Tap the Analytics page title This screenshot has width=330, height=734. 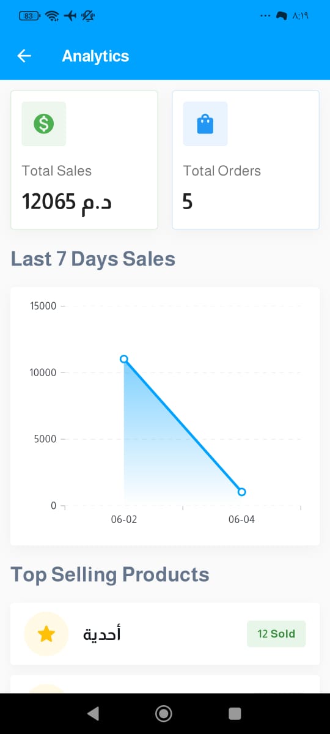click(95, 56)
